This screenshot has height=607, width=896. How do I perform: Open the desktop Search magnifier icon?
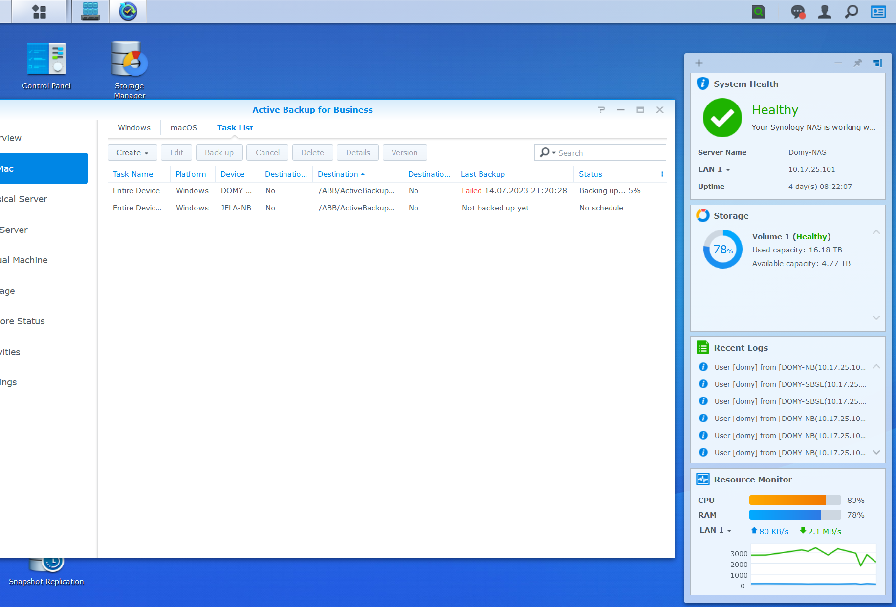point(852,12)
